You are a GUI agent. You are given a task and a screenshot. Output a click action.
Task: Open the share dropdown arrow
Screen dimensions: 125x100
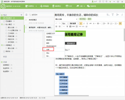[84, 6]
